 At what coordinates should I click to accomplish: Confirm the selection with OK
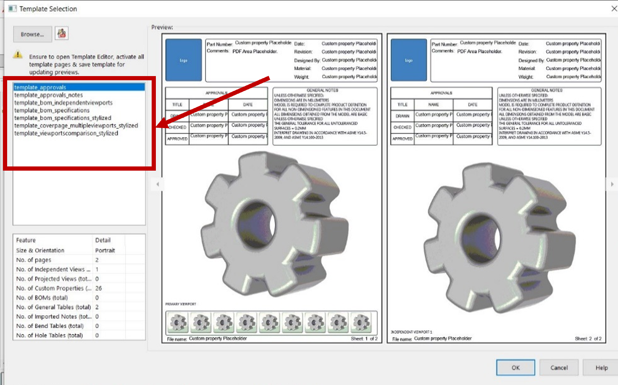[x=515, y=367]
